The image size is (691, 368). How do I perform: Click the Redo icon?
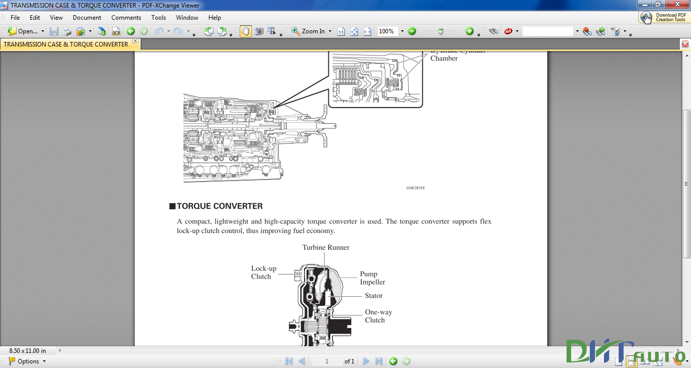tap(178, 31)
